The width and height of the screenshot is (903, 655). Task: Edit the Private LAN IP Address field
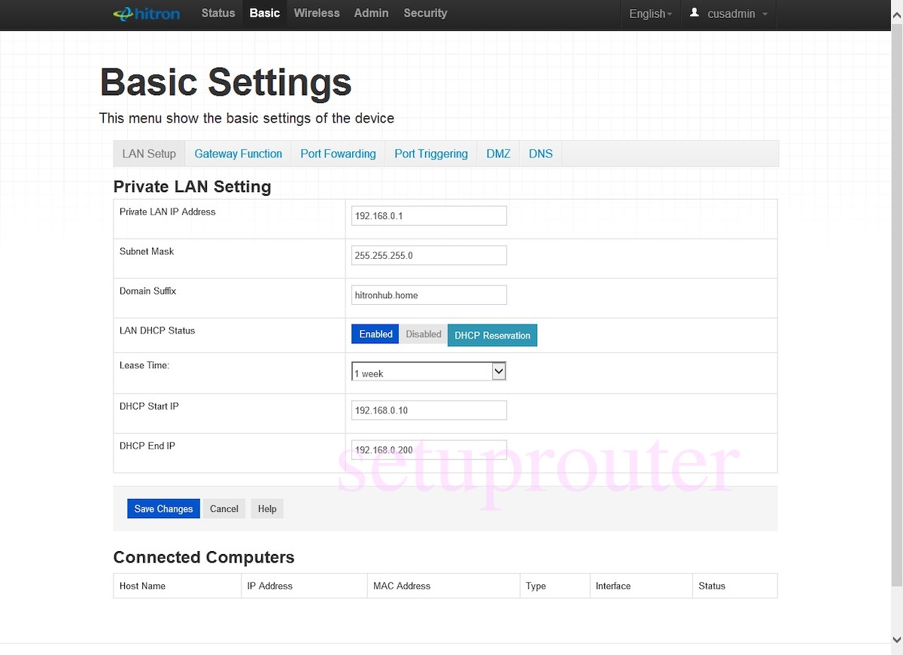coord(428,215)
